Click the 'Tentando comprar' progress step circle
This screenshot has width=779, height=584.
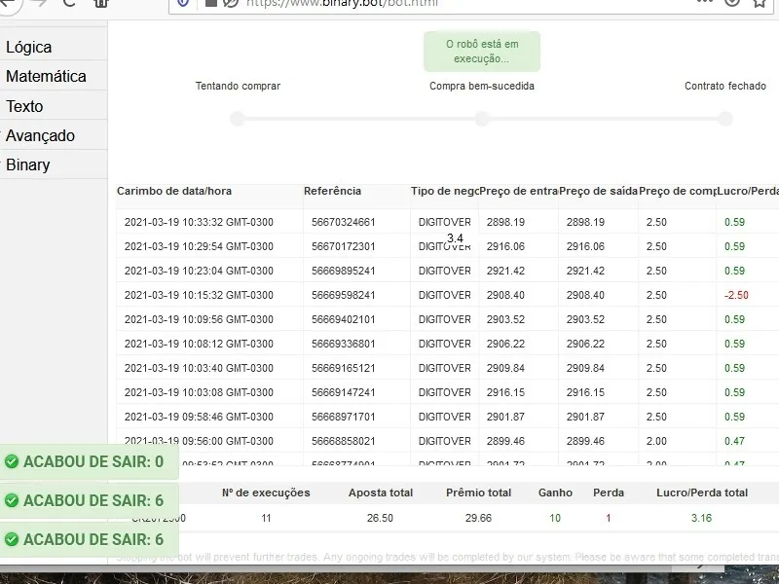(238, 119)
